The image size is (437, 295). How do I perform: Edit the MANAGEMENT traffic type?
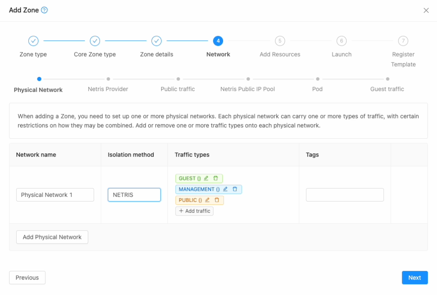tap(225, 189)
